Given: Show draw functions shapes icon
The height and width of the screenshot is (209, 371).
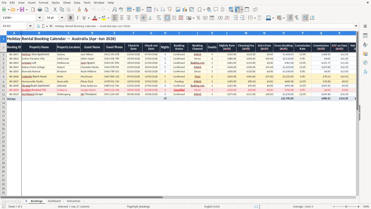Looking at the screenshot, I should [255, 10].
